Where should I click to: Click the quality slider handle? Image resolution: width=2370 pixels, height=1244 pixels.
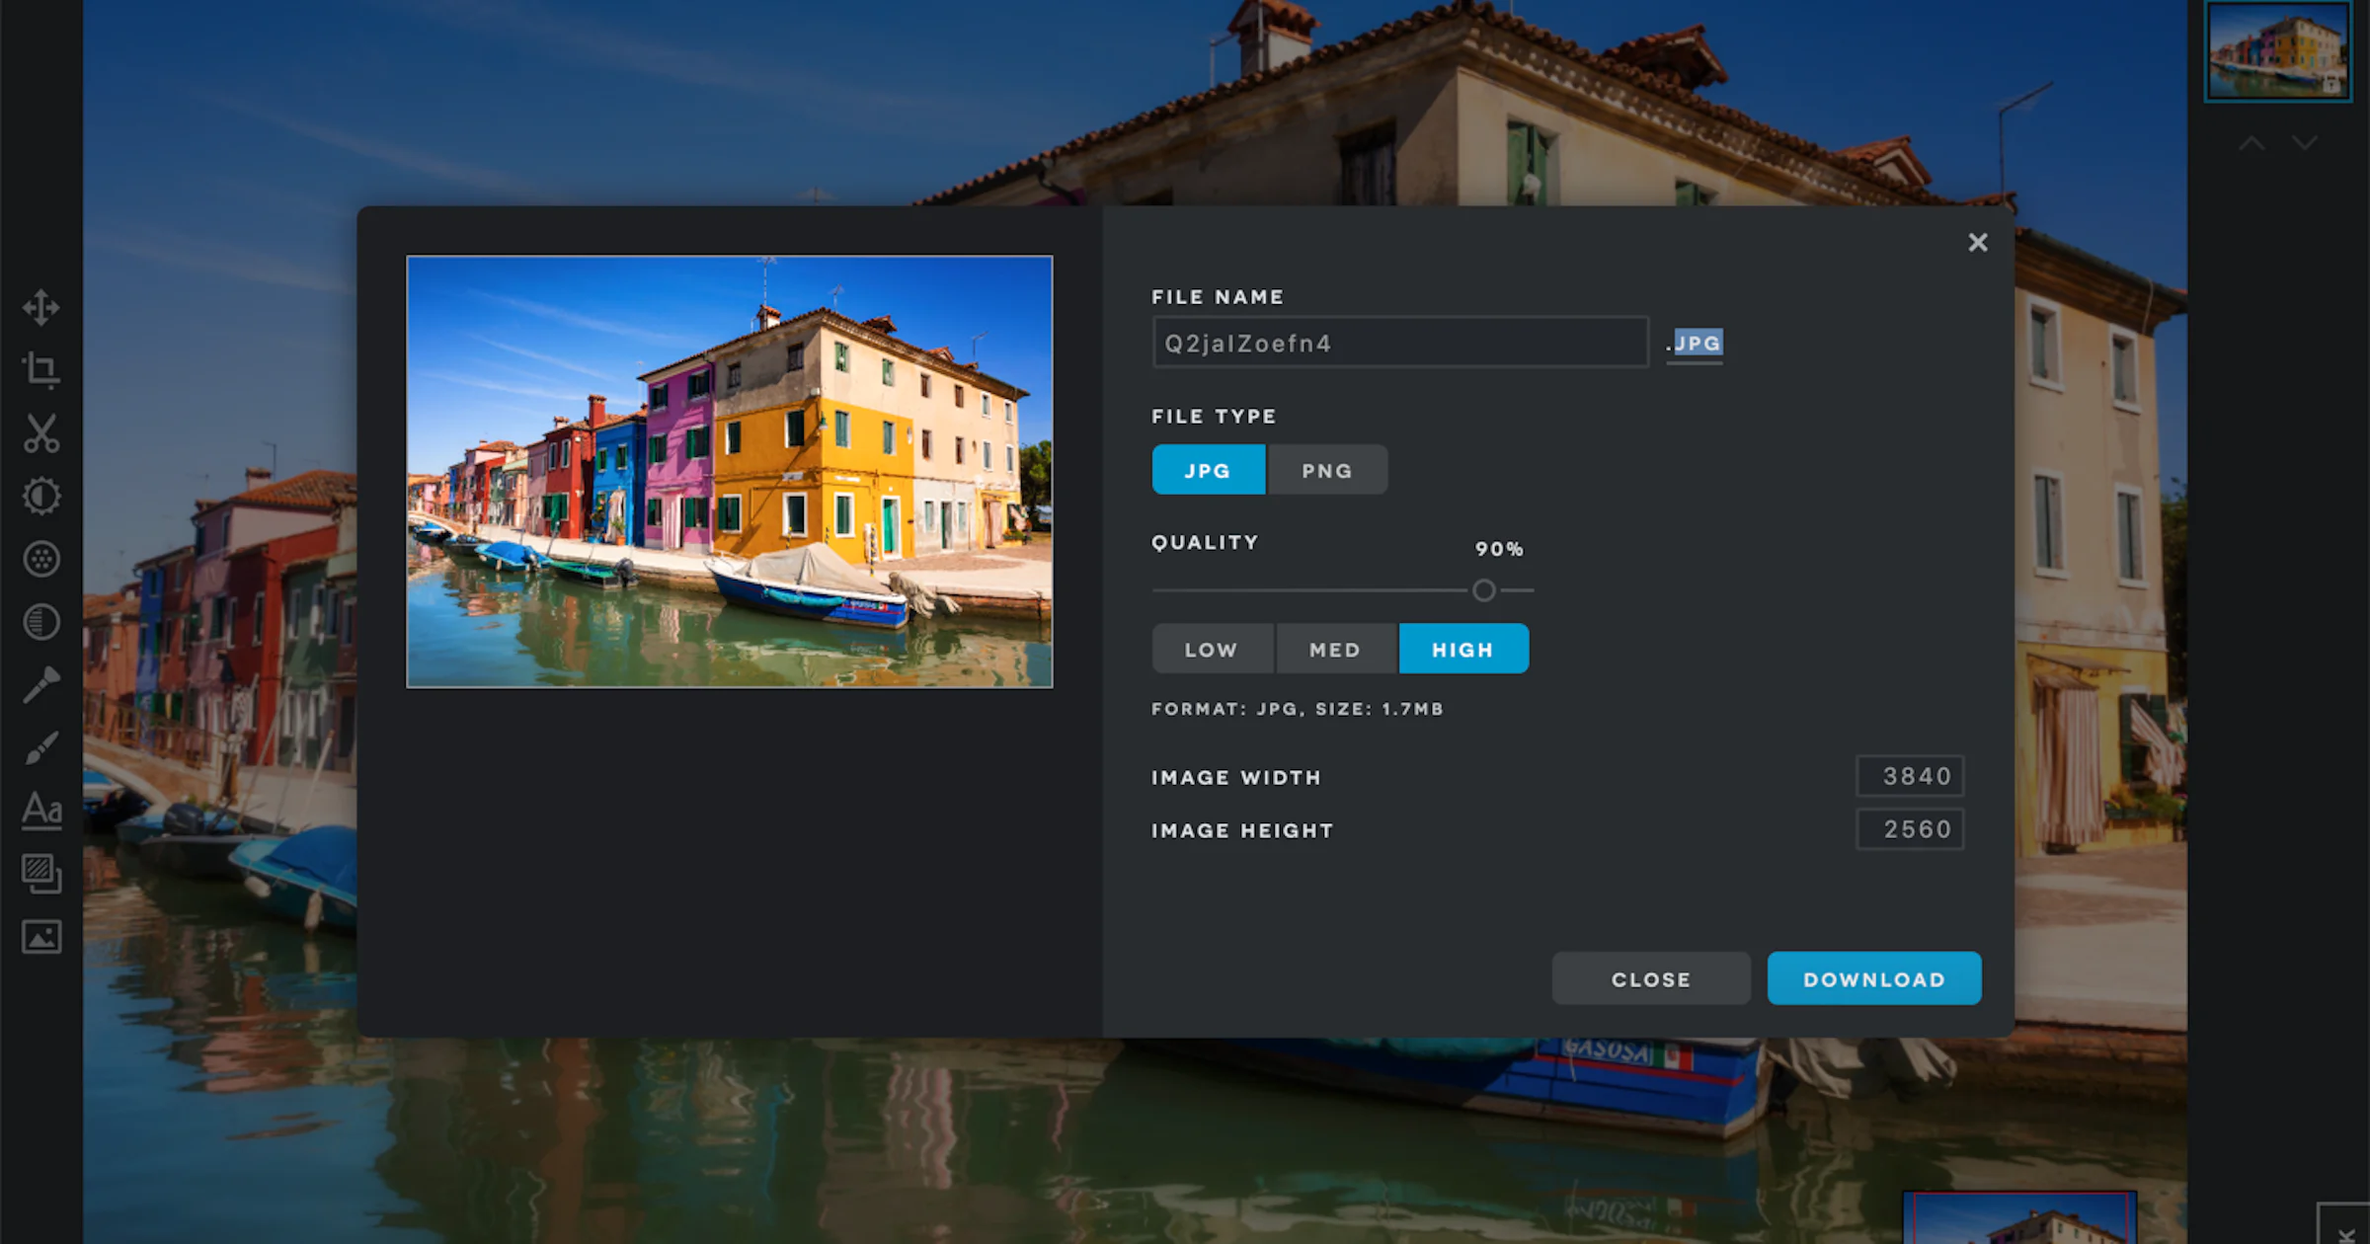[x=1483, y=590]
